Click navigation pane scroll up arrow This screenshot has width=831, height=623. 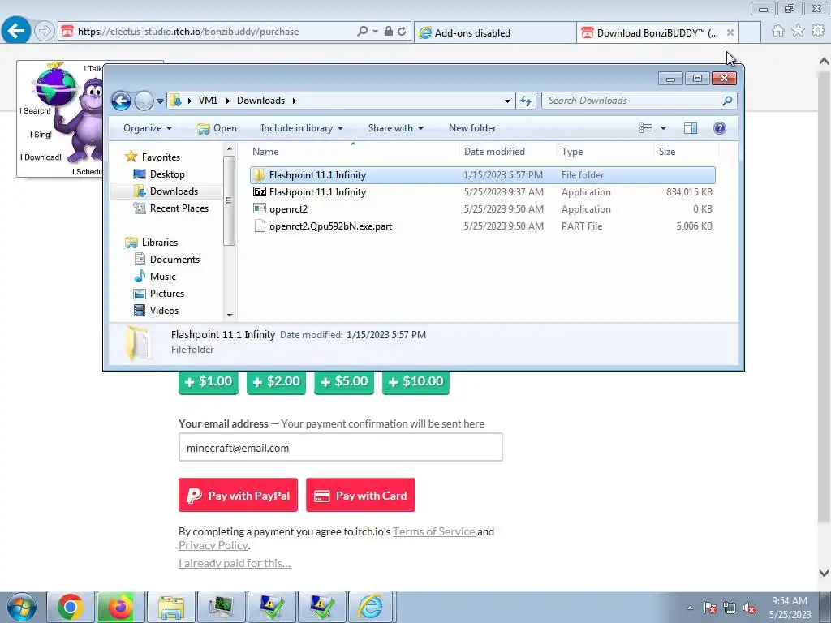[230, 149]
